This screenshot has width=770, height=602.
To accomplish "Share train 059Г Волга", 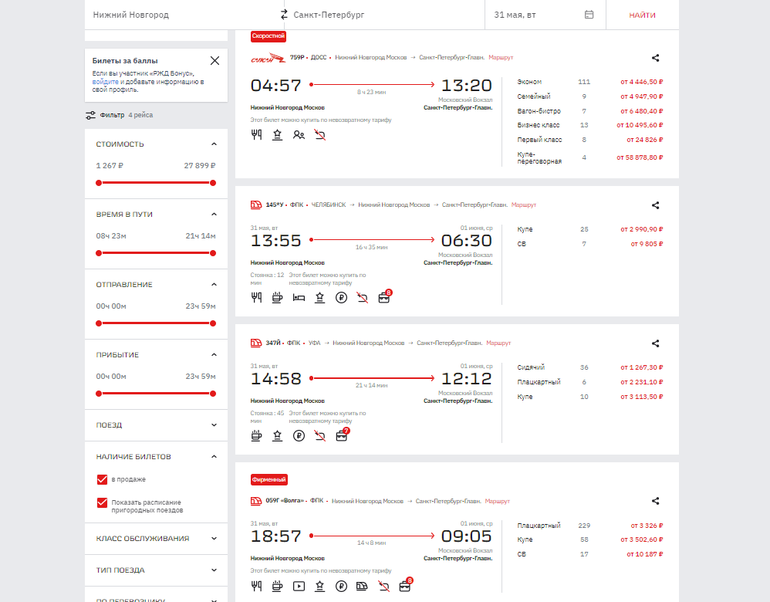I will (x=655, y=501).
